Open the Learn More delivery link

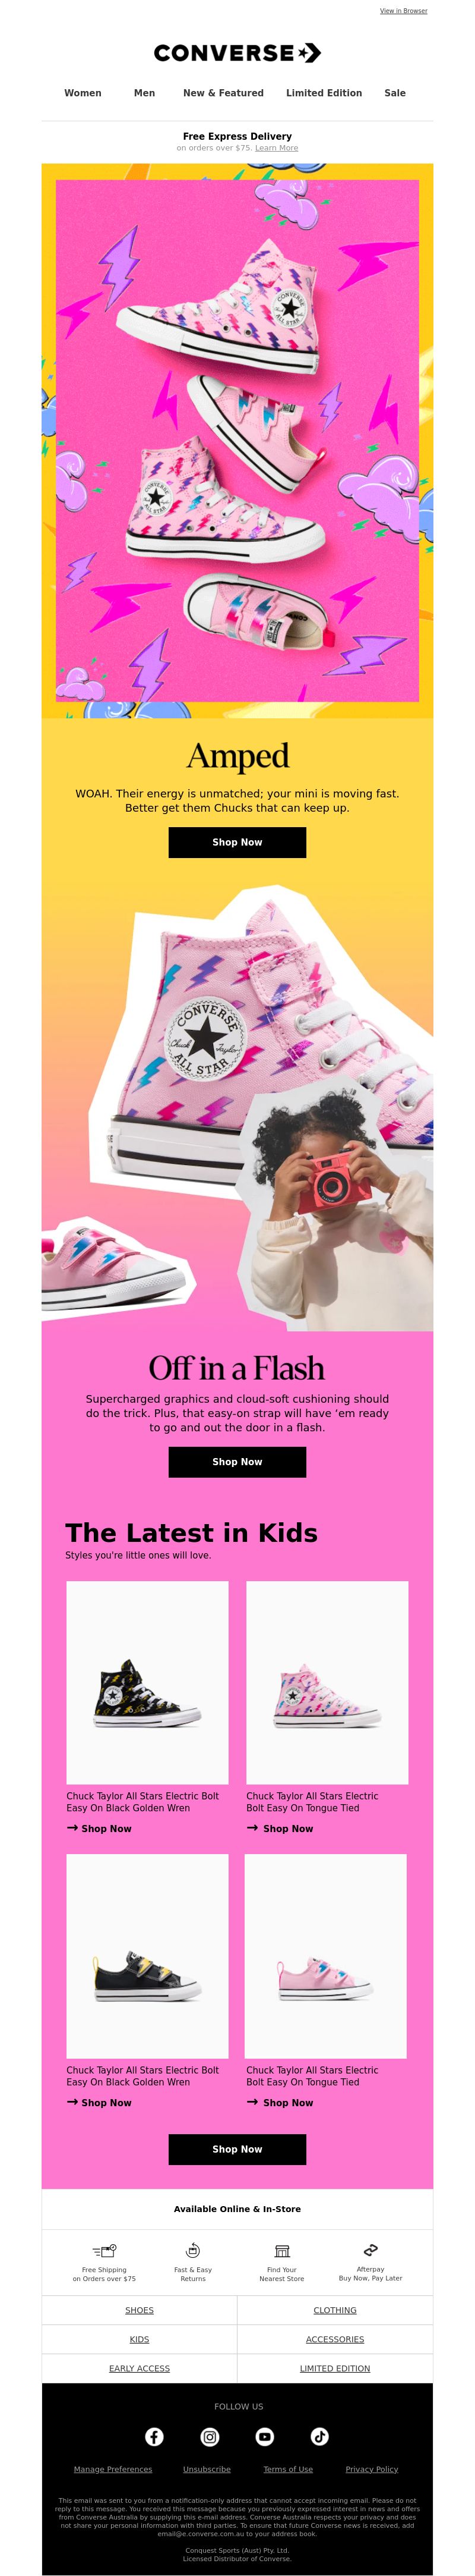(277, 148)
